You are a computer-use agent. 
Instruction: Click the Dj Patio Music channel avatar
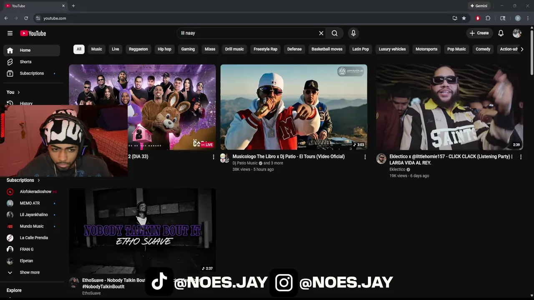pyautogui.click(x=225, y=158)
